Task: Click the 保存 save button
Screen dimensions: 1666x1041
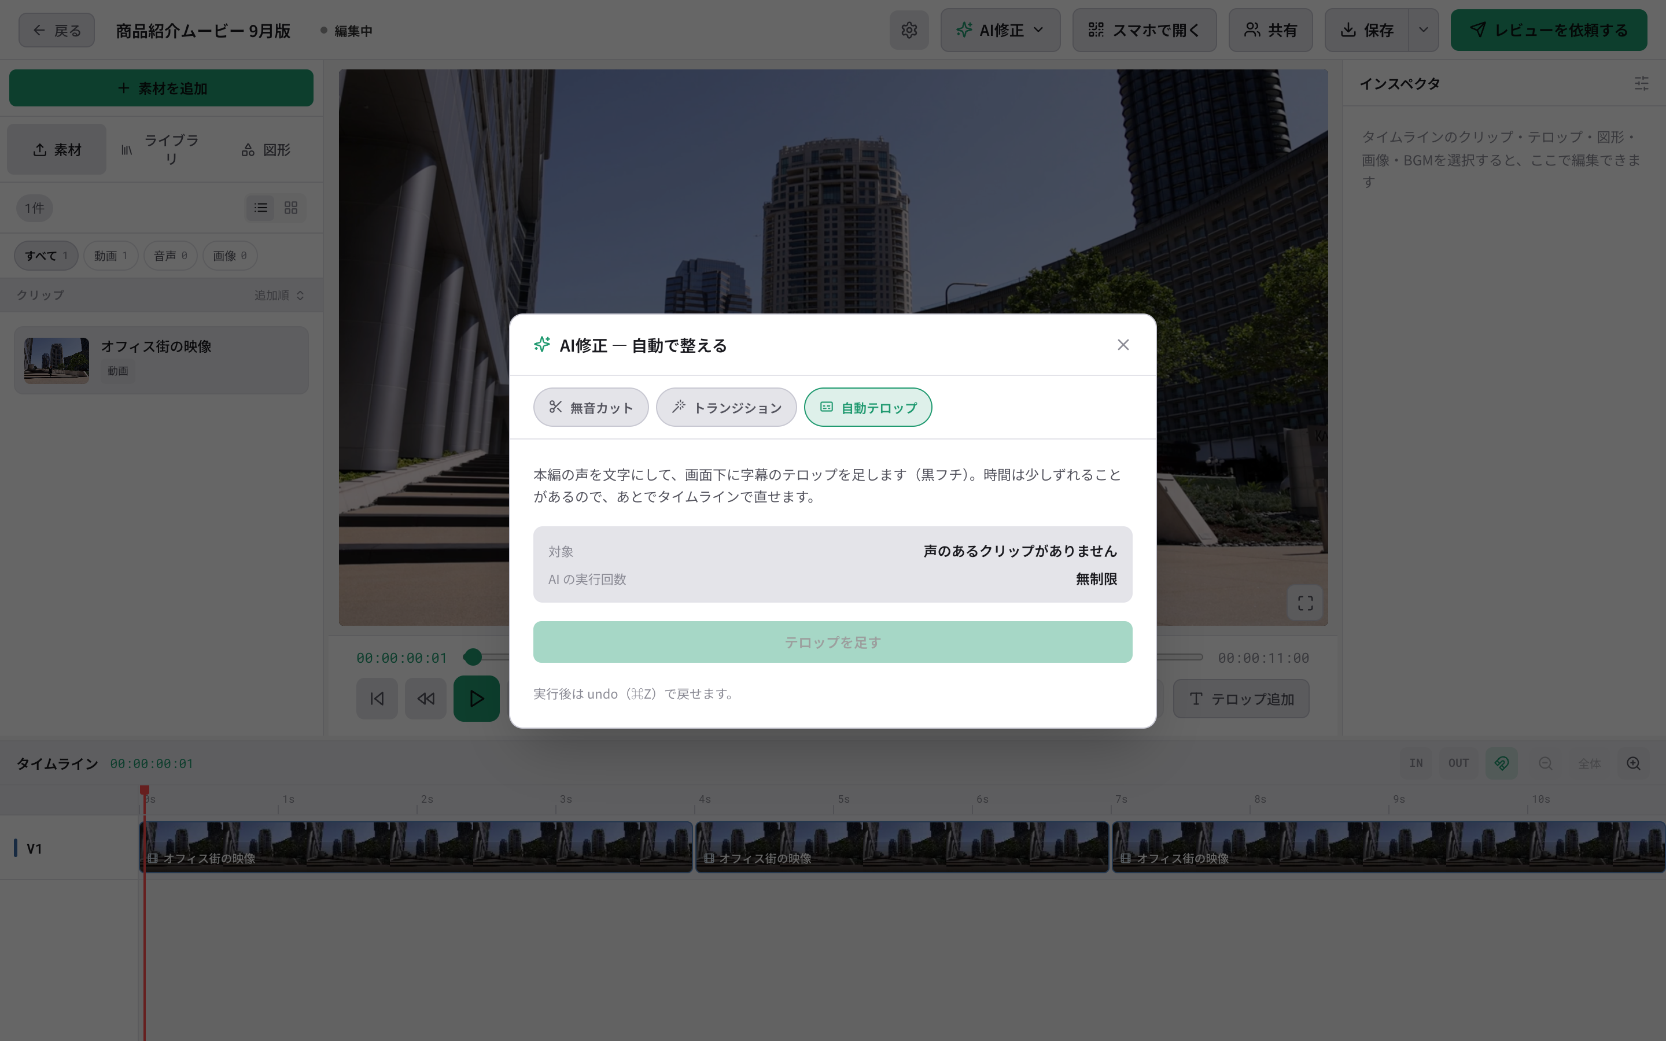Action: click(1366, 30)
